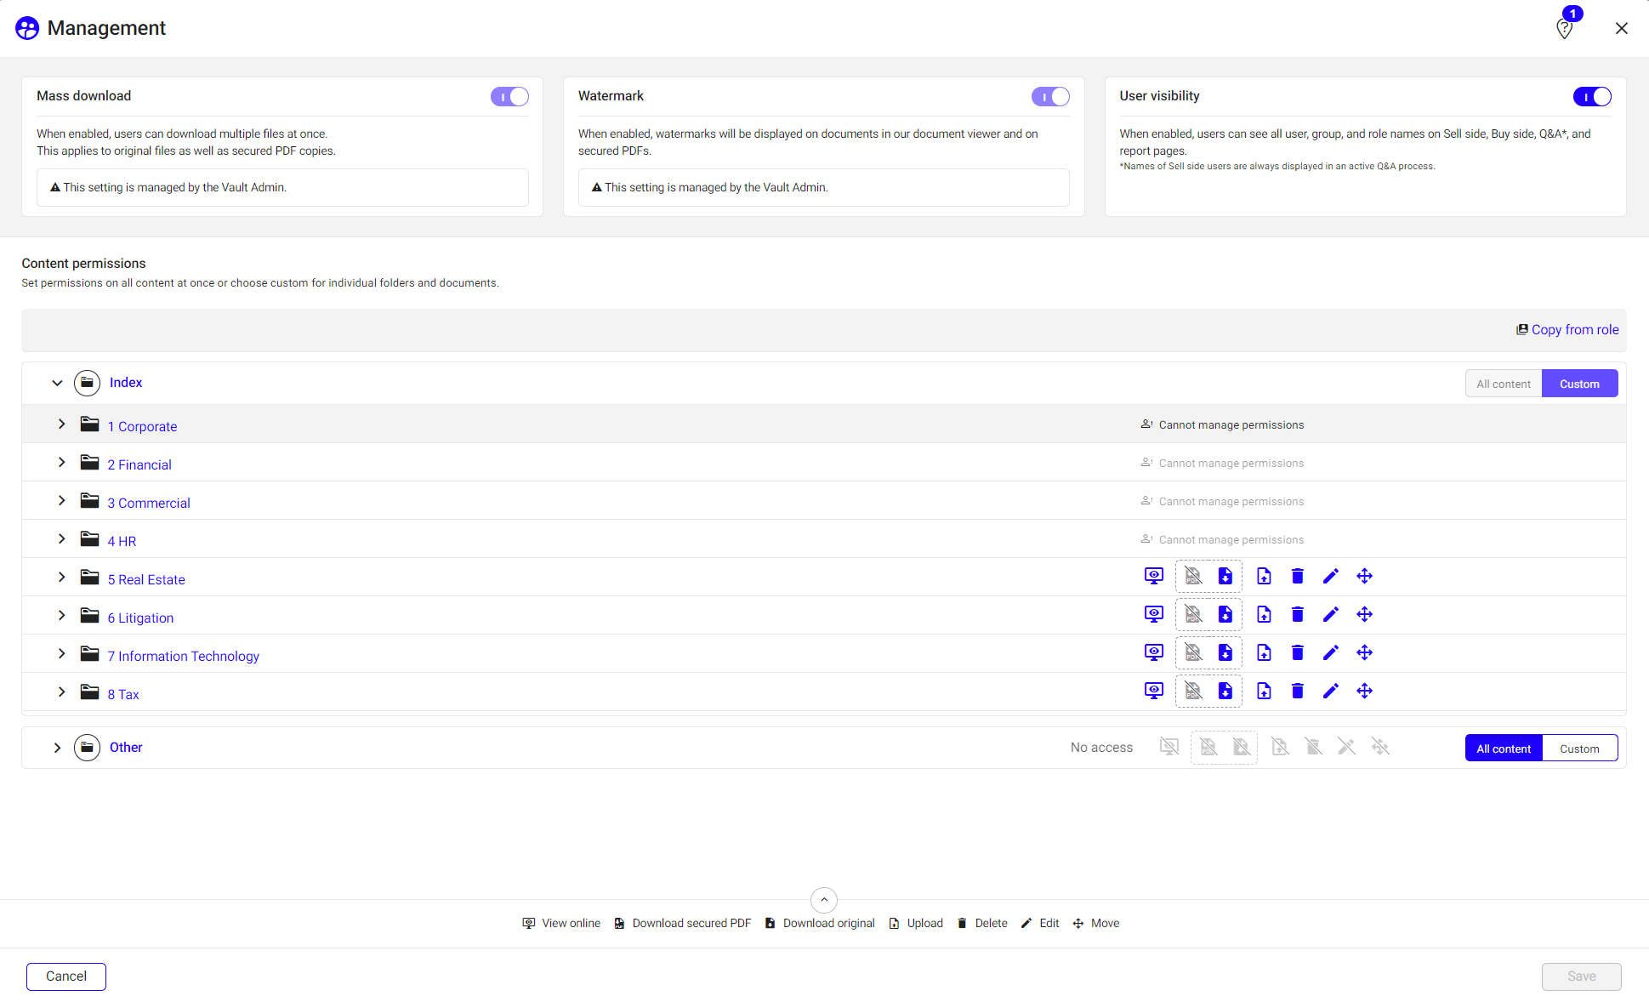This screenshot has width=1649, height=1002.
Task: Click View online icon in Other row
Action: coord(1169,747)
